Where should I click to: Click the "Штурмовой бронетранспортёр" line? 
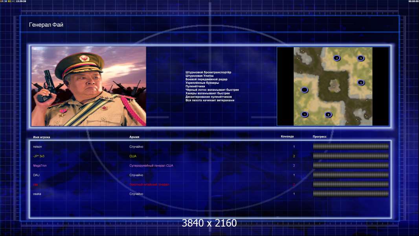pos(208,72)
